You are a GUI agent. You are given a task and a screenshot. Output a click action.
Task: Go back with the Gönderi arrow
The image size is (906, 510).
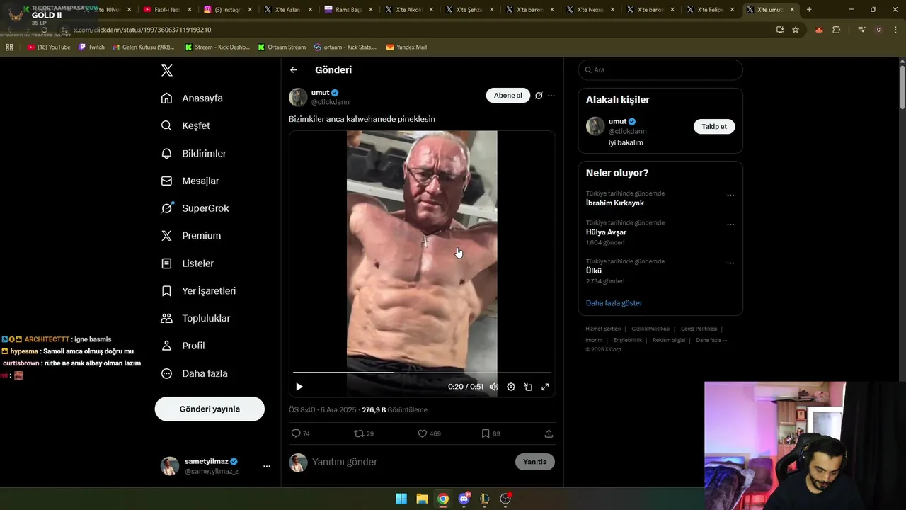[294, 70]
